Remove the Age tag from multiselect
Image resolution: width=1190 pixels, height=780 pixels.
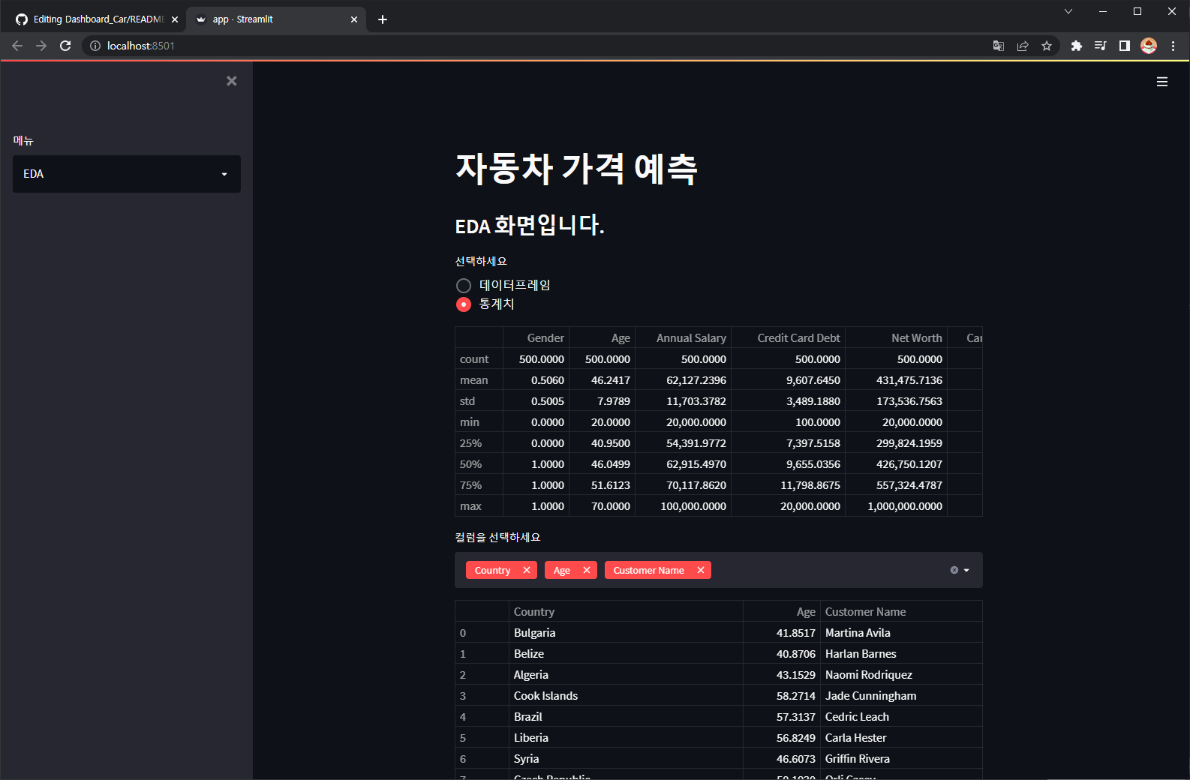[587, 570]
